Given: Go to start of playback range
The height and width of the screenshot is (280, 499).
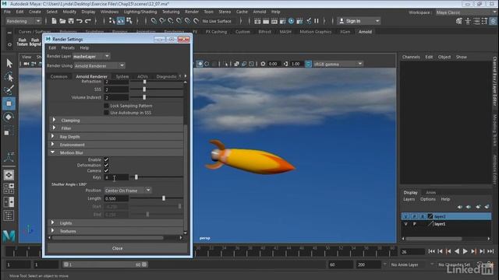Looking at the screenshot, I should click(x=431, y=251).
